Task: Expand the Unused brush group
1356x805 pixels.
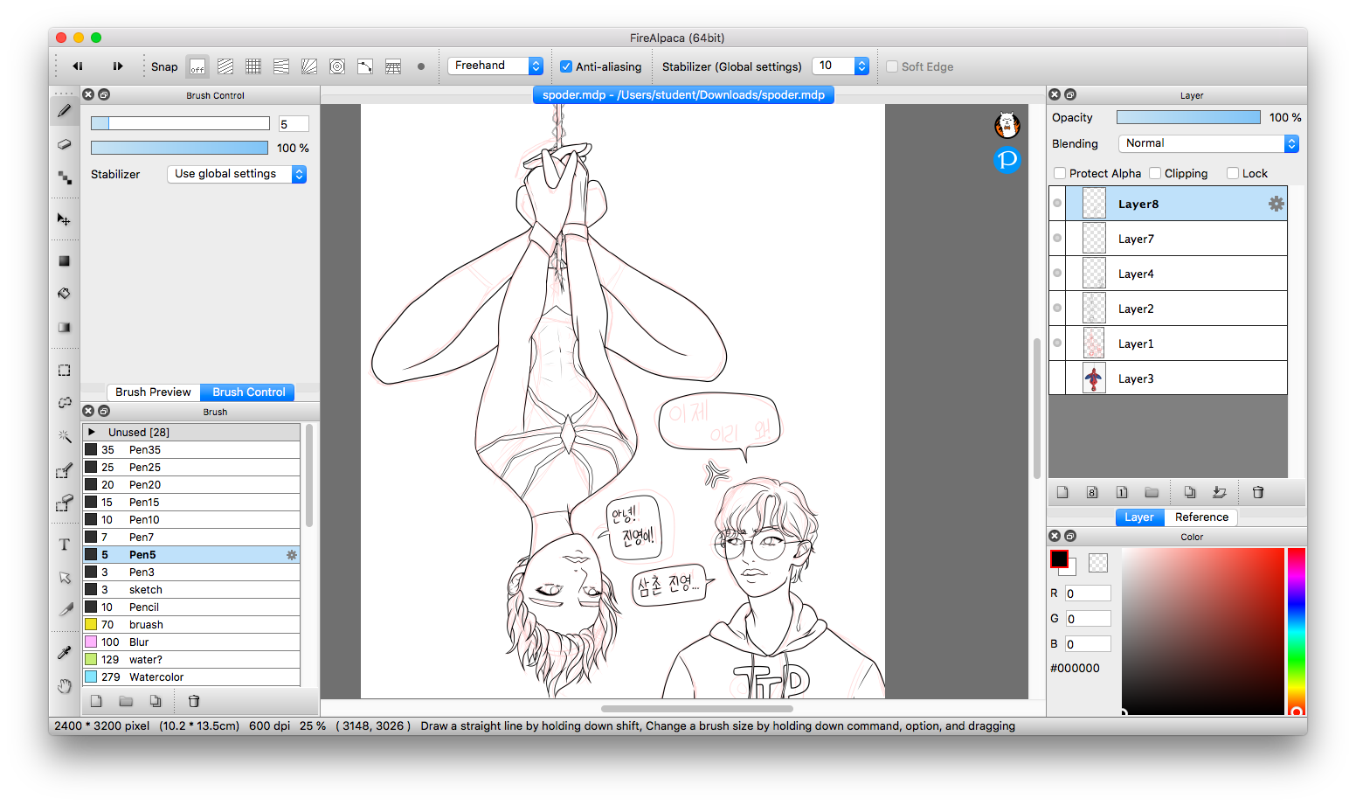Action: [92, 432]
